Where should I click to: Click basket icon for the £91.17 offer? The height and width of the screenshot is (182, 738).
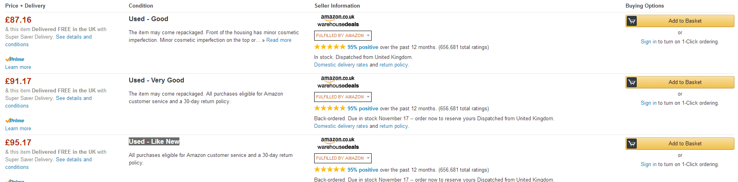[632, 82]
